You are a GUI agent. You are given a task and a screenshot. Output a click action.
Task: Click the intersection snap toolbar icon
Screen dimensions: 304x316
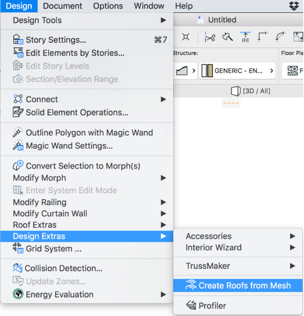185,37
